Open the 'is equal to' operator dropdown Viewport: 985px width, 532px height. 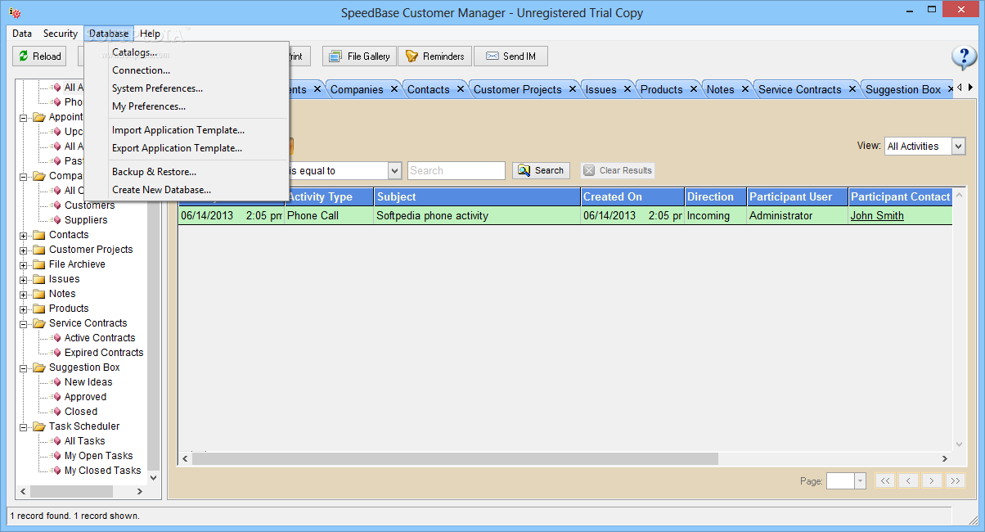tap(394, 170)
